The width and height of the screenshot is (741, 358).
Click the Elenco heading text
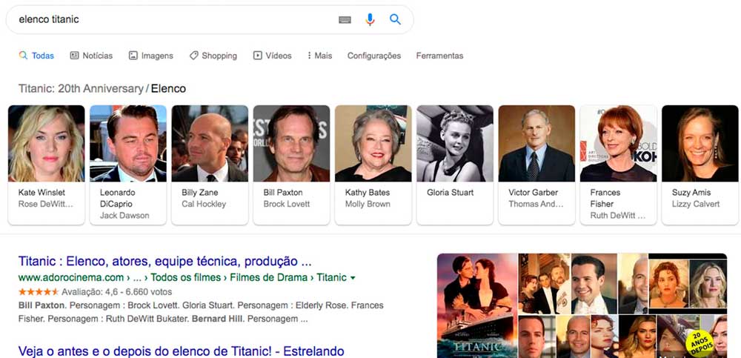coord(168,88)
